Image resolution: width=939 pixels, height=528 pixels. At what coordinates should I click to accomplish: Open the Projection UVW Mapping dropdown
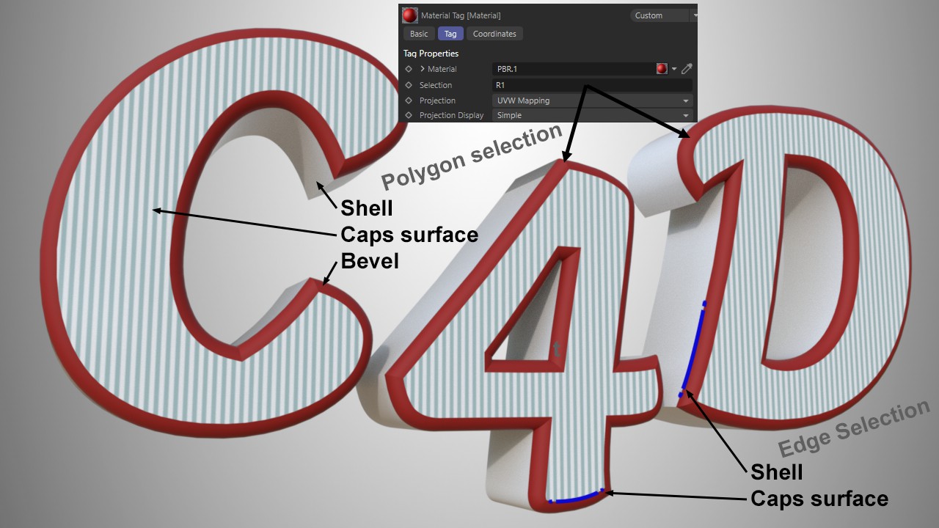pos(592,100)
